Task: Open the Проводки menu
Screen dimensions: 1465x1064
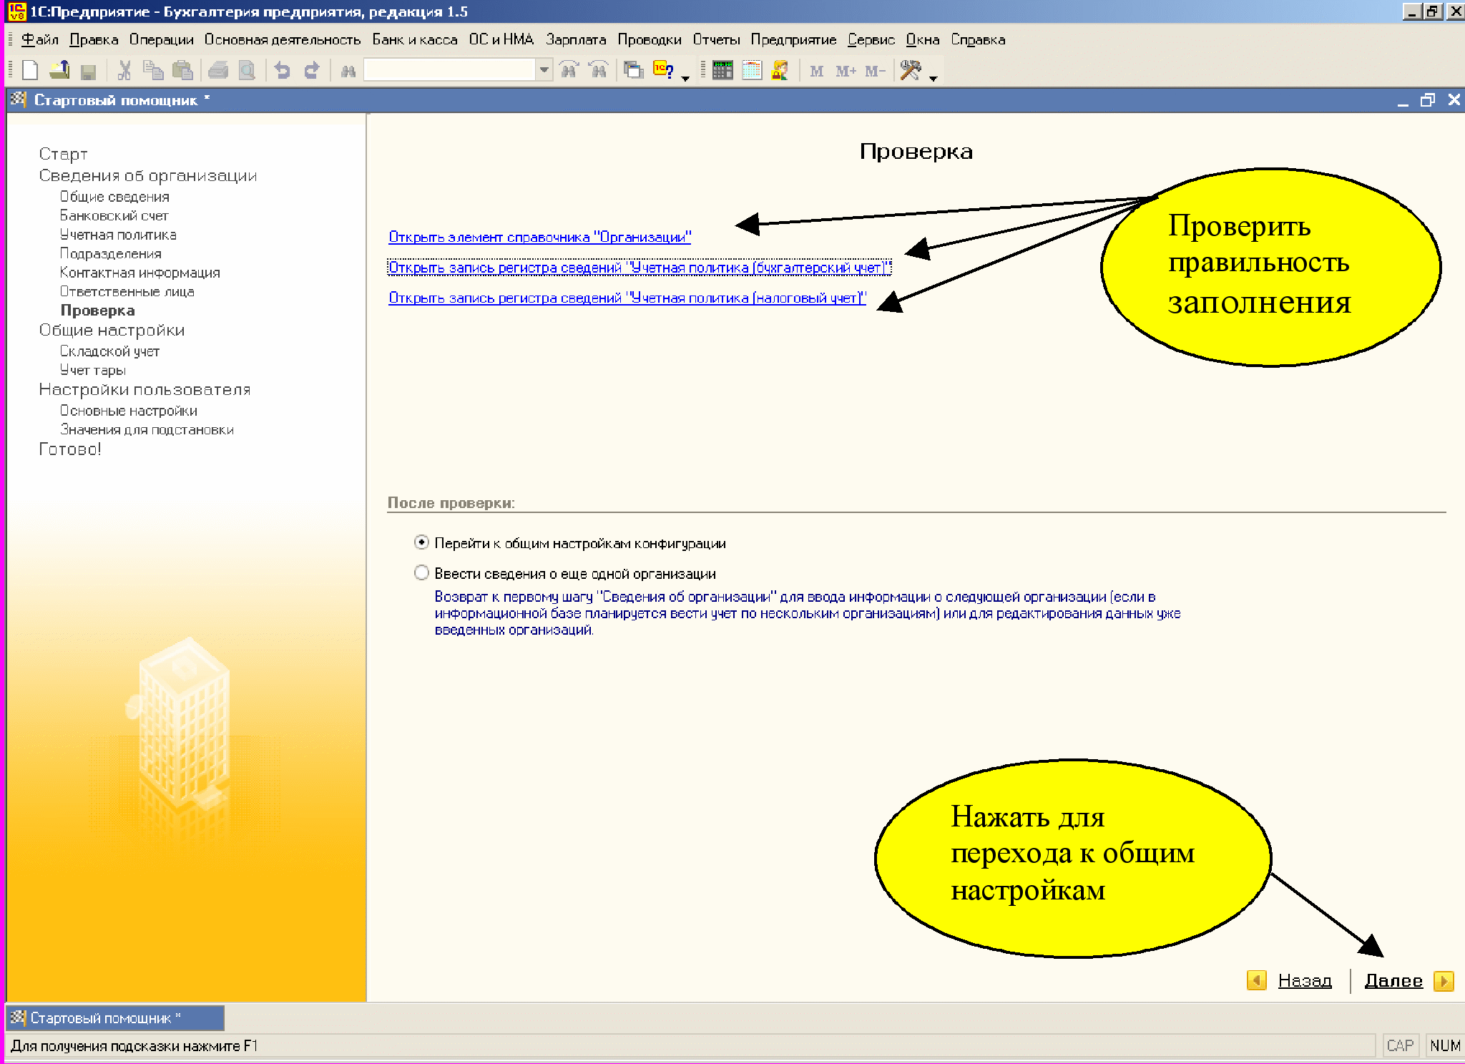Action: coord(650,39)
